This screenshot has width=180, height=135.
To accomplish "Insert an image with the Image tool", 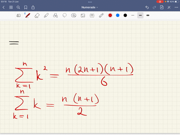I will 83,15.
